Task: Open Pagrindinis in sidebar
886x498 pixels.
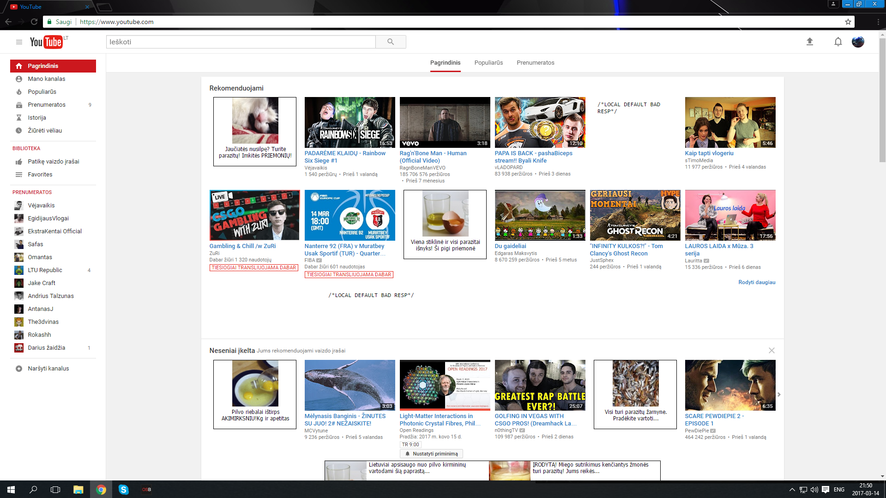Action: [53, 66]
